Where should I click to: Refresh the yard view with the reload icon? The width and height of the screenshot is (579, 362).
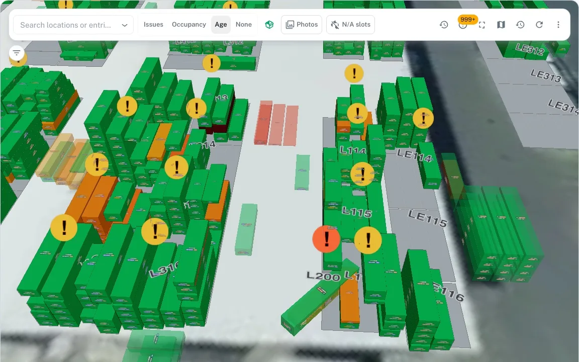[539, 25]
